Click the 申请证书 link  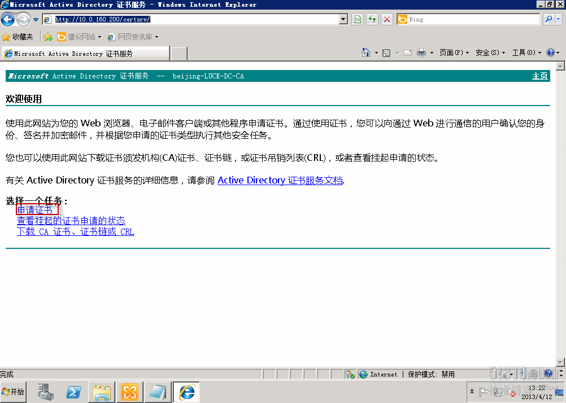(34, 210)
